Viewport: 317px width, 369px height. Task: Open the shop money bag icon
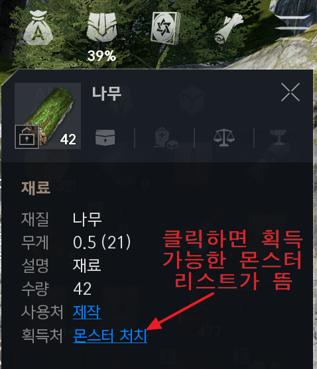(x=38, y=28)
